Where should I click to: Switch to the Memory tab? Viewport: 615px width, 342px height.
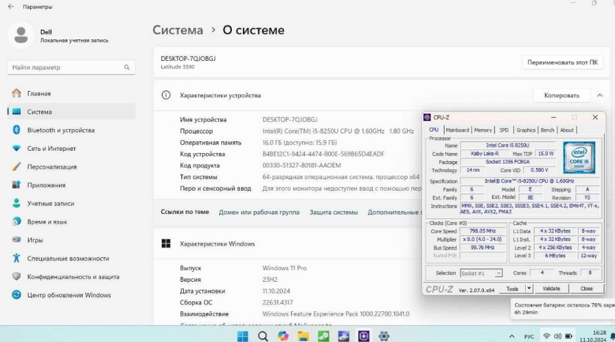tap(483, 130)
